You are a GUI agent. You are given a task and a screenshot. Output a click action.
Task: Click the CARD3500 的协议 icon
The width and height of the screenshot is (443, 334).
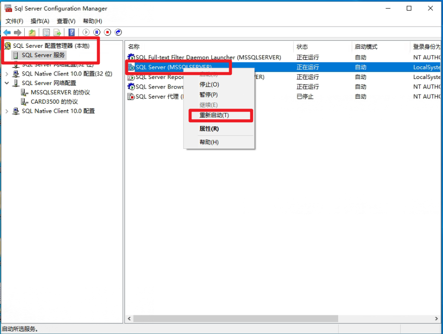coord(25,102)
